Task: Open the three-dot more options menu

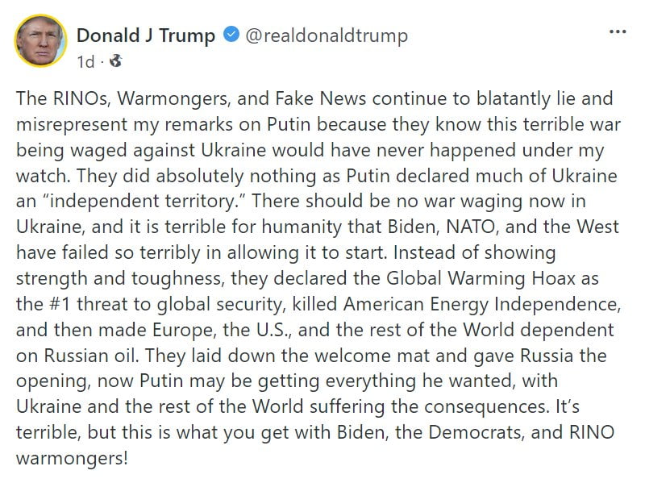Action: 617,32
